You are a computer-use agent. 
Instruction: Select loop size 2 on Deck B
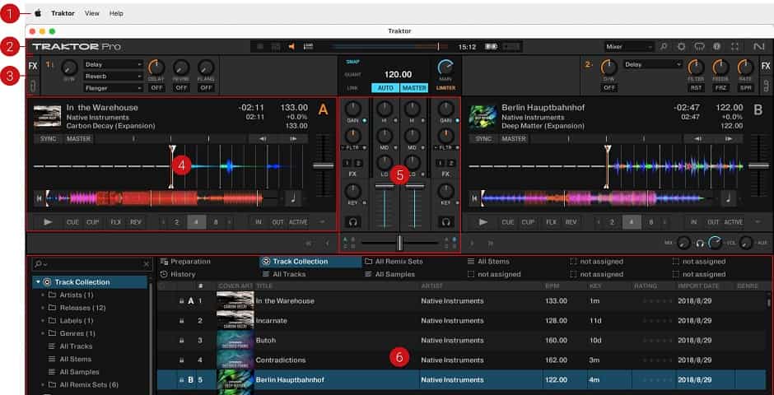coord(612,222)
